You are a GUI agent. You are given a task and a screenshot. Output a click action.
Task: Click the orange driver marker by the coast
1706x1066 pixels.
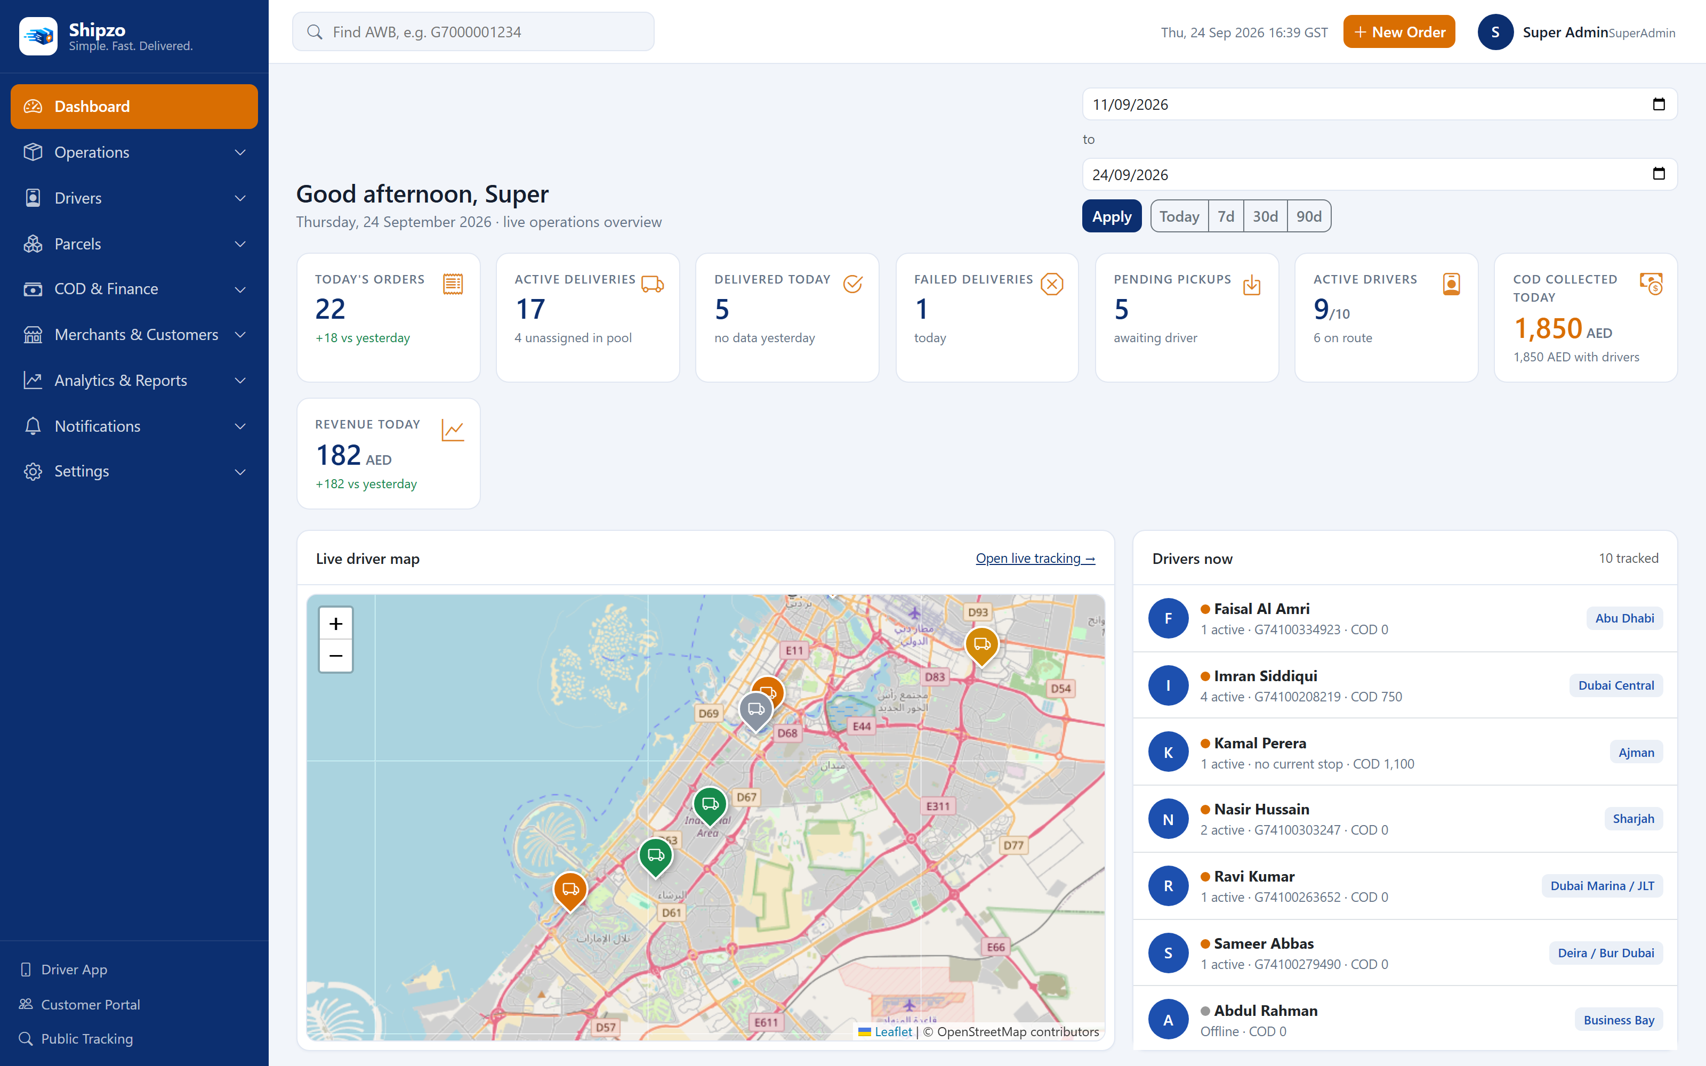click(570, 891)
